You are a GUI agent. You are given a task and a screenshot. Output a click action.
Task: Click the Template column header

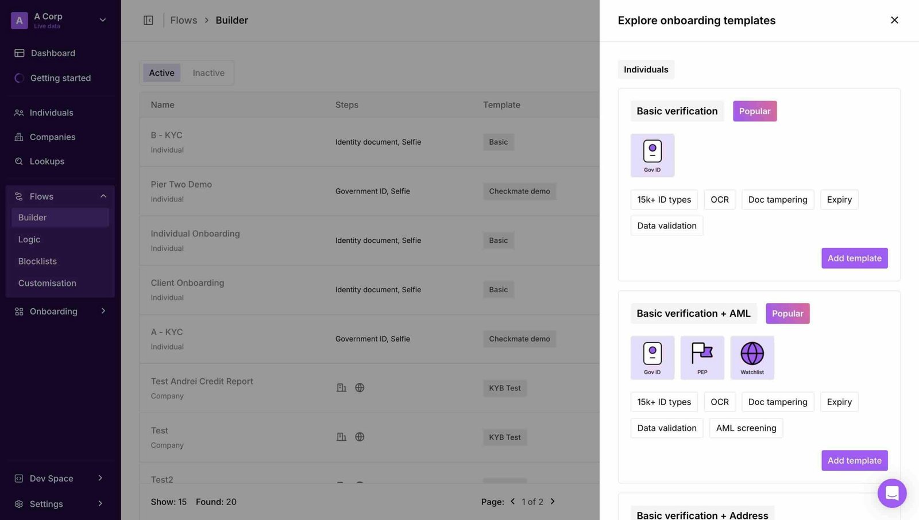[x=501, y=104]
